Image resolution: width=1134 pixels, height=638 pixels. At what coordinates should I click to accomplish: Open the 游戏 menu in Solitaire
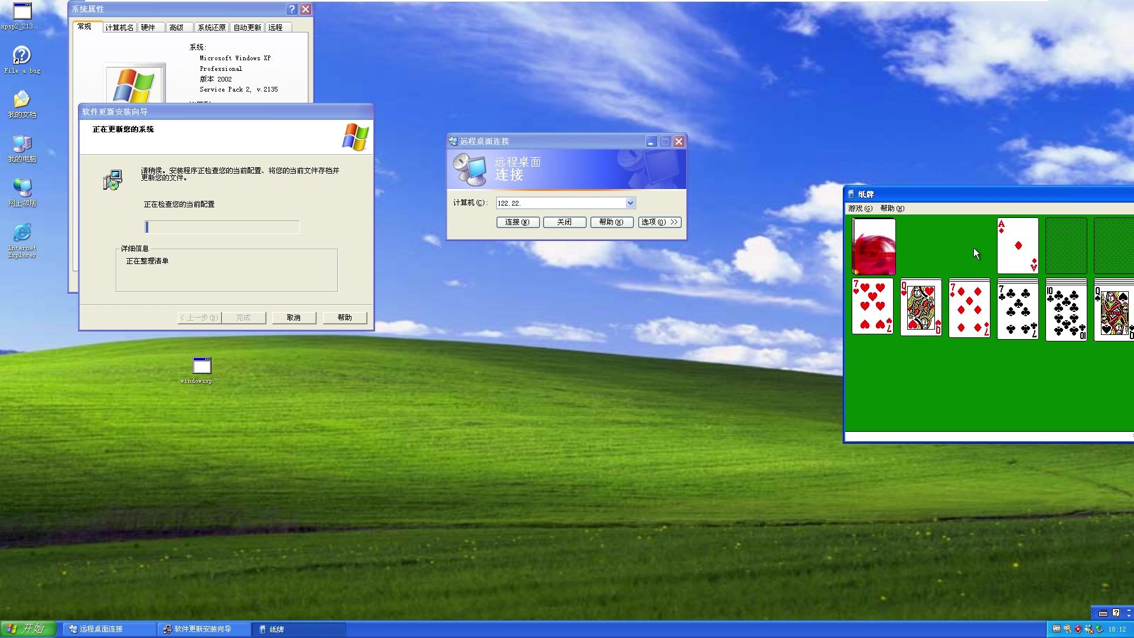[860, 209]
